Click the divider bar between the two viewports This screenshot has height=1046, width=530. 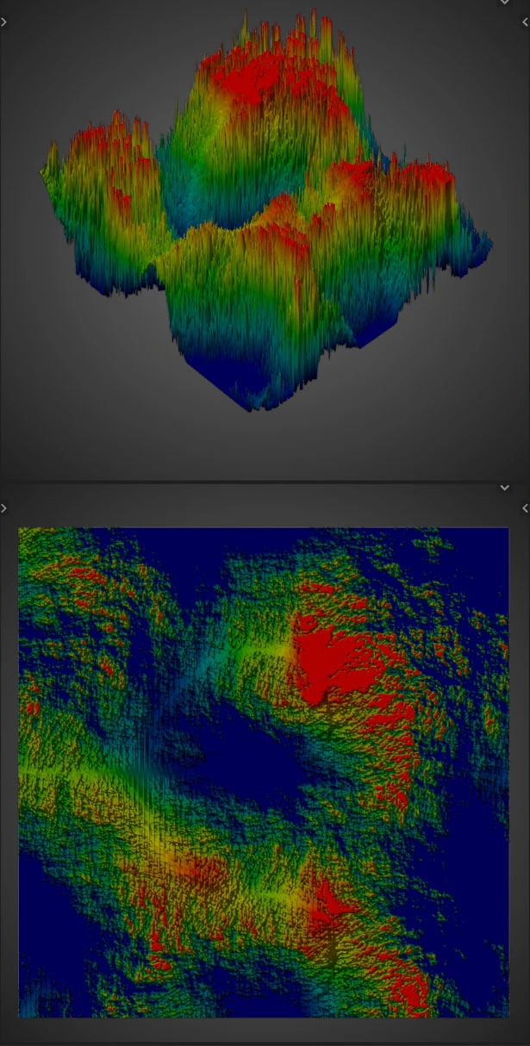[x=265, y=482]
